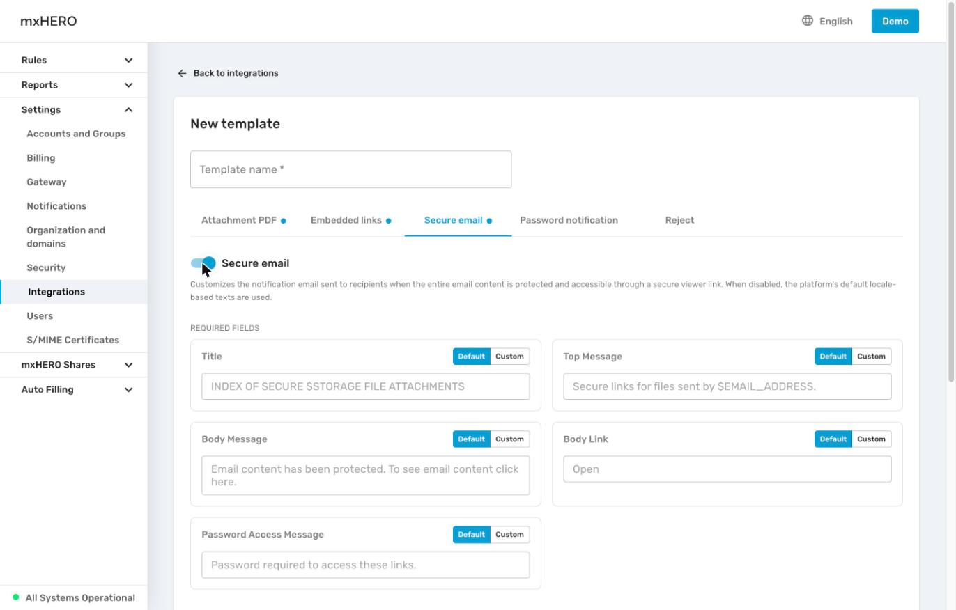
Task: Expand the mxHERO Shares chevron
Action: click(x=128, y=365)
